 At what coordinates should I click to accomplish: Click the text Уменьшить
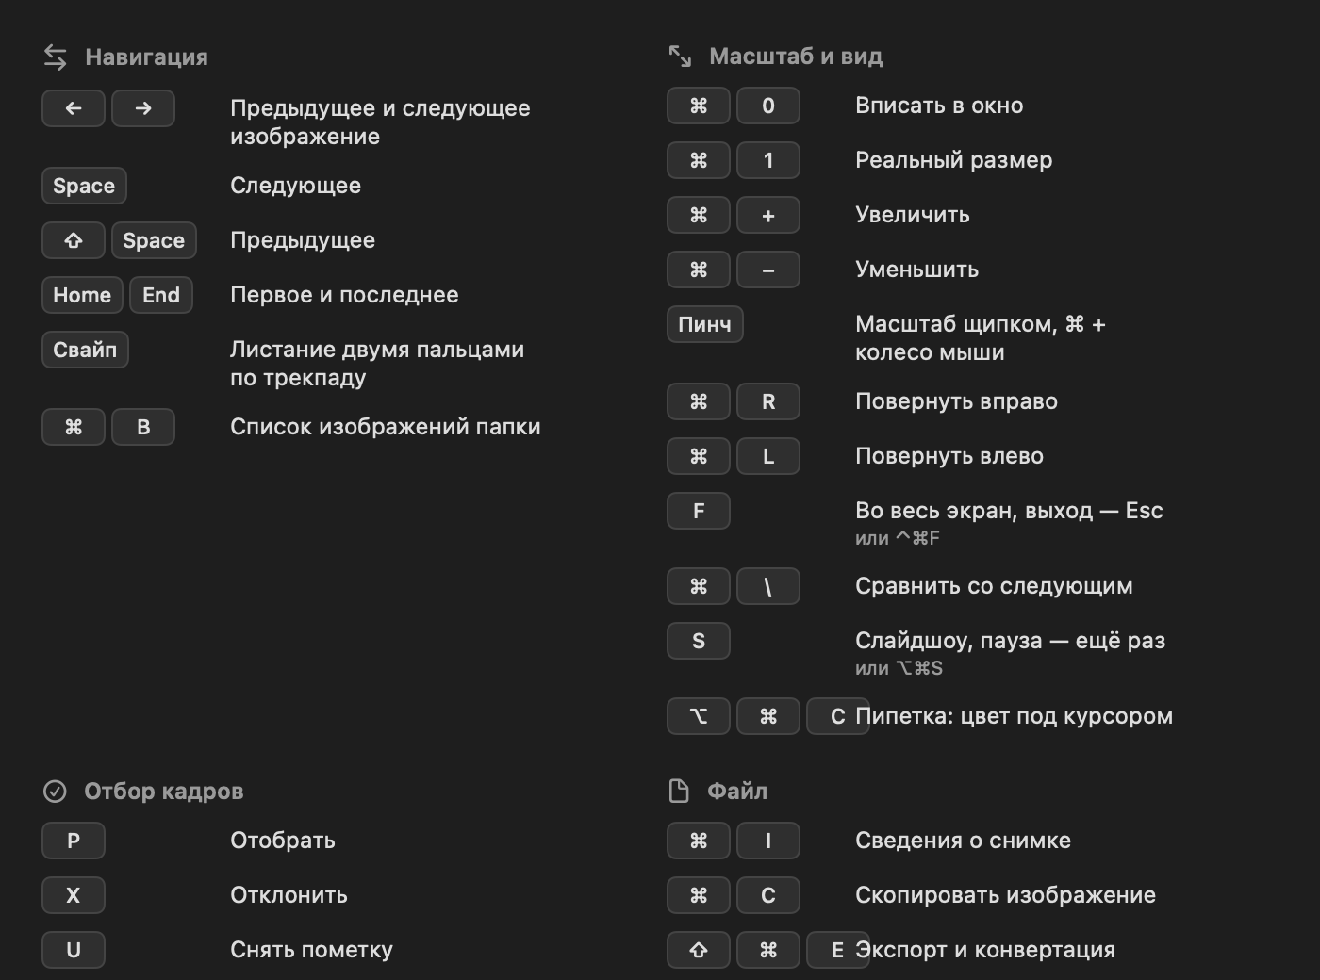(x=917, y=269)
